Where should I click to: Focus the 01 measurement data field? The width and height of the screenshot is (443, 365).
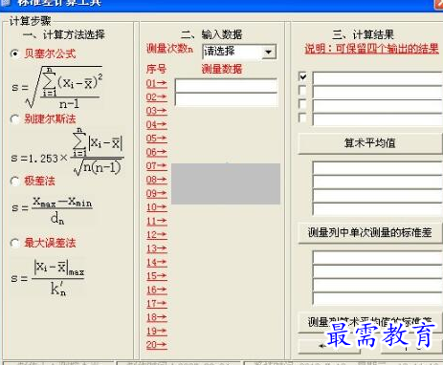click(x=227, y=86)
